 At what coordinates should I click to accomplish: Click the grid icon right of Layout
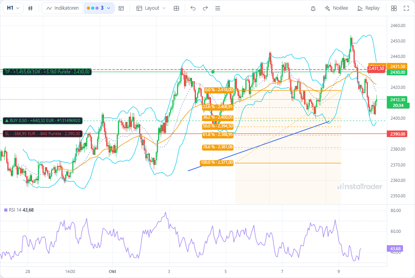tap(176, 8)
